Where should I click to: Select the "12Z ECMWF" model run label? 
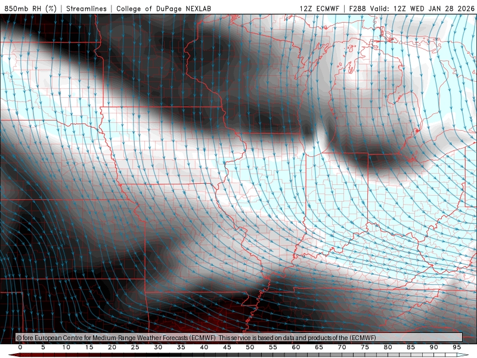point(319,8)
